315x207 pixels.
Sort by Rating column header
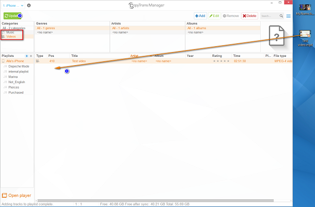click(221, 56)
